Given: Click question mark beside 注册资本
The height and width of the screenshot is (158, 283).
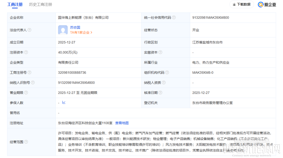Looking at the screenshot, I should pos(26,52).
